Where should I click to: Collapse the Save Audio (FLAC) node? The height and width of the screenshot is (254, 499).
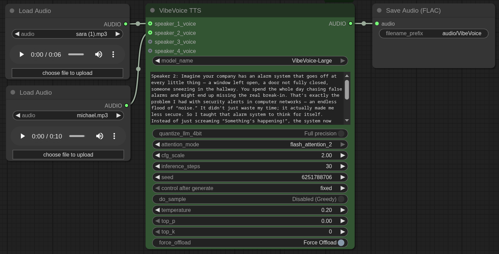point(379,11)
